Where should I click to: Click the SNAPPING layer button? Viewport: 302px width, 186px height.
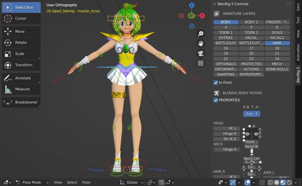point(226,75)
